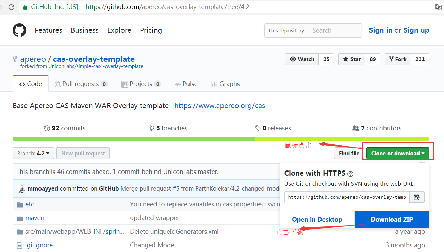This screenshot has height=252, width=444.
Task: Open the etc folder
Action: [30, 204]
